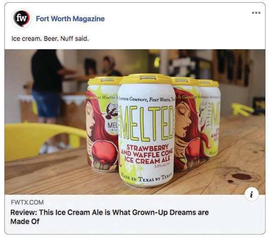Viewport: 269px width, 238px height.
Task: Open the Review: This Ice Cream Ale headline
Action: pyautogui.click(x=110, y=217)
